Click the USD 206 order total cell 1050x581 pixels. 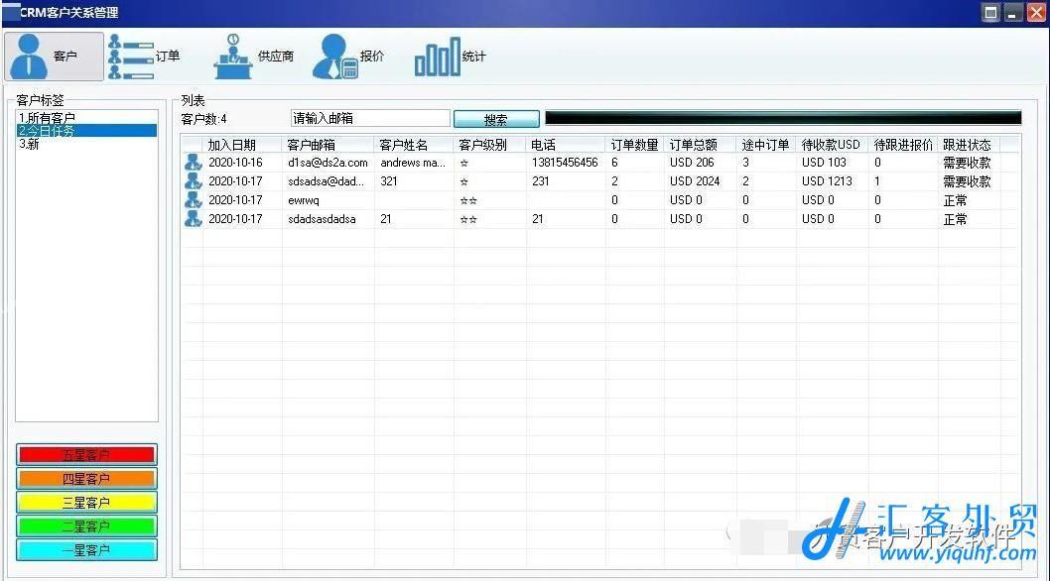692,163
